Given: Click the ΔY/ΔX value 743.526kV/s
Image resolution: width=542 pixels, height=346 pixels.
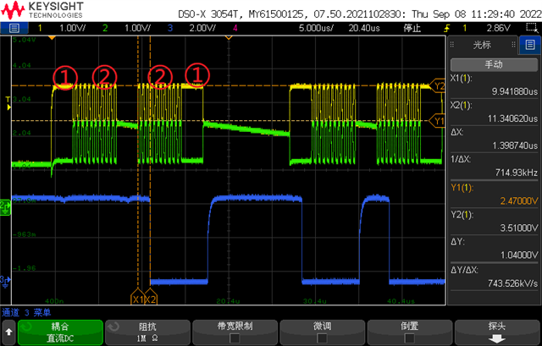Looking at the screenshot, I should pos(513,283).
